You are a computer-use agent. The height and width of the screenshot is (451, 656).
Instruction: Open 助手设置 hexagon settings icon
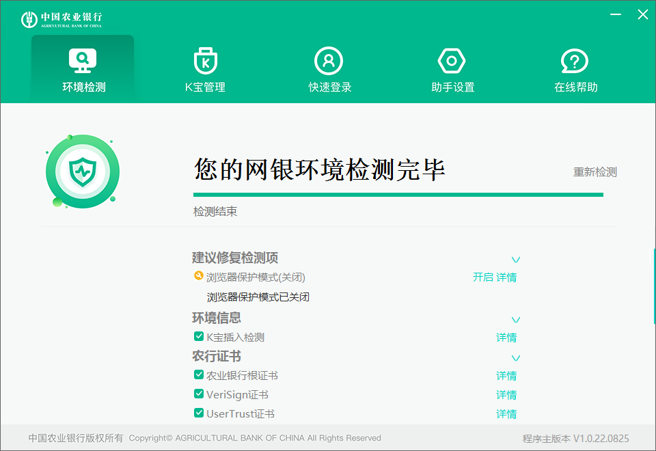[452, 61]
